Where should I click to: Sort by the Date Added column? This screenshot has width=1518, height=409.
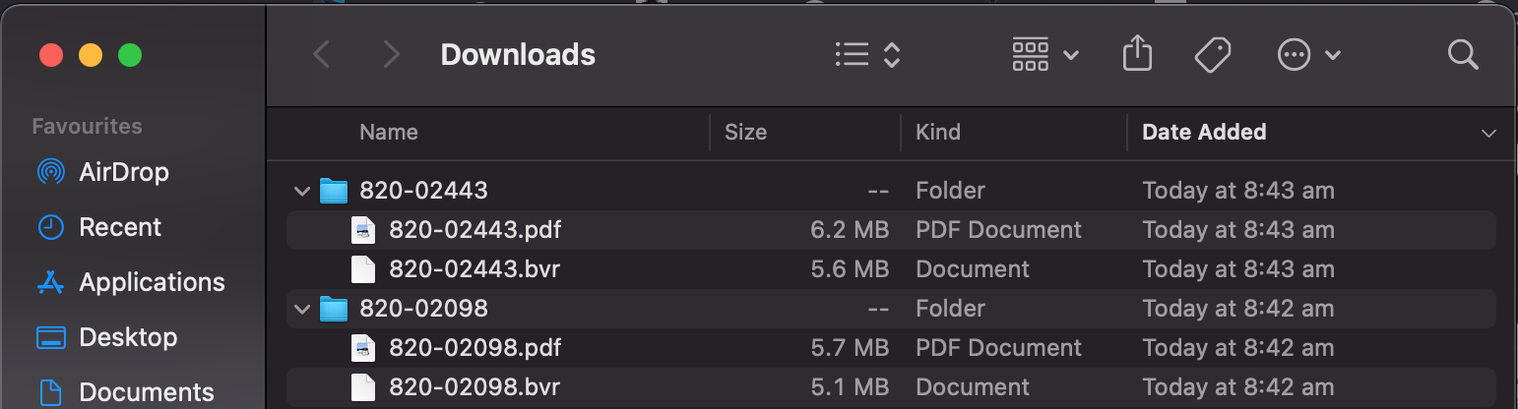[1204, 132]
